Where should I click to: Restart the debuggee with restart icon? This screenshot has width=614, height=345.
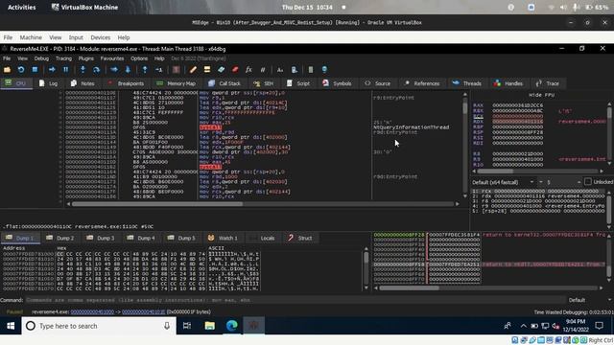tap(21, 70)
